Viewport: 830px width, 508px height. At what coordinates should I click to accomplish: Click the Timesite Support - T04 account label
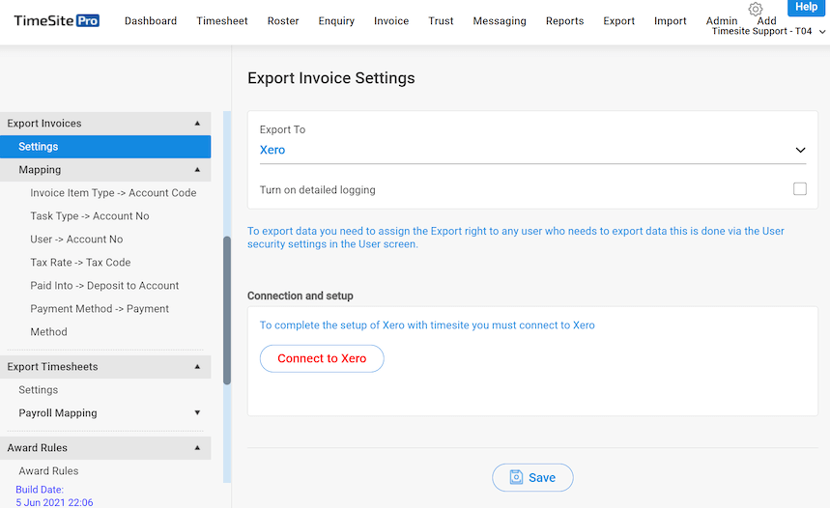tap(761, 31)
